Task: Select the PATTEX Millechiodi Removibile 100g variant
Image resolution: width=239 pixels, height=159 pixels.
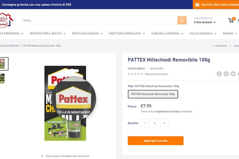Action: pyautogui.click(x=153, y=94)
